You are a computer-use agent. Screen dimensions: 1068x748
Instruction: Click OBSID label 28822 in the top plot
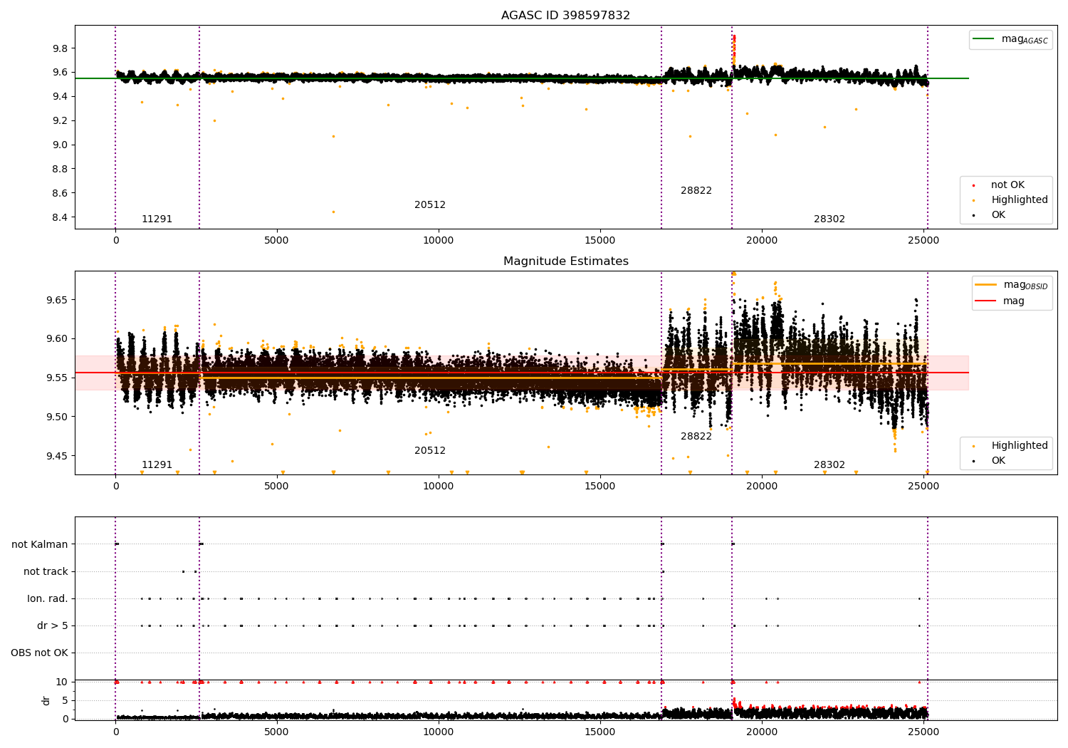coord(696,191)
